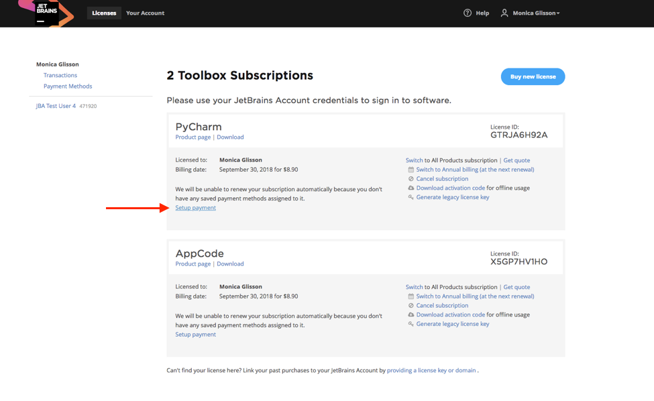The image size is (654, 401).
Task: Click the AppCode Download link
Action: (230, 264)
